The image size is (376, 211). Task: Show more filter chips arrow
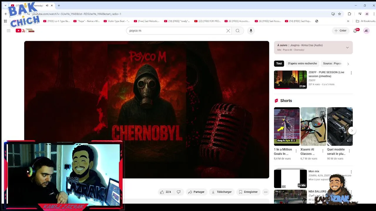coord(348,64)
